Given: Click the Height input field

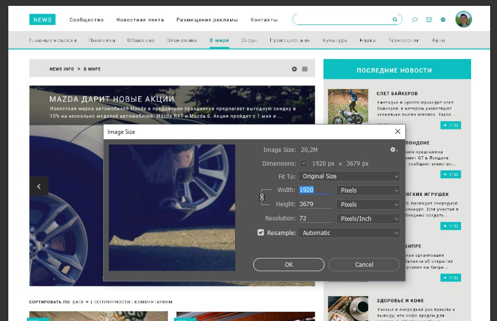Looking at the screenshot, I should tap(315, 204).
